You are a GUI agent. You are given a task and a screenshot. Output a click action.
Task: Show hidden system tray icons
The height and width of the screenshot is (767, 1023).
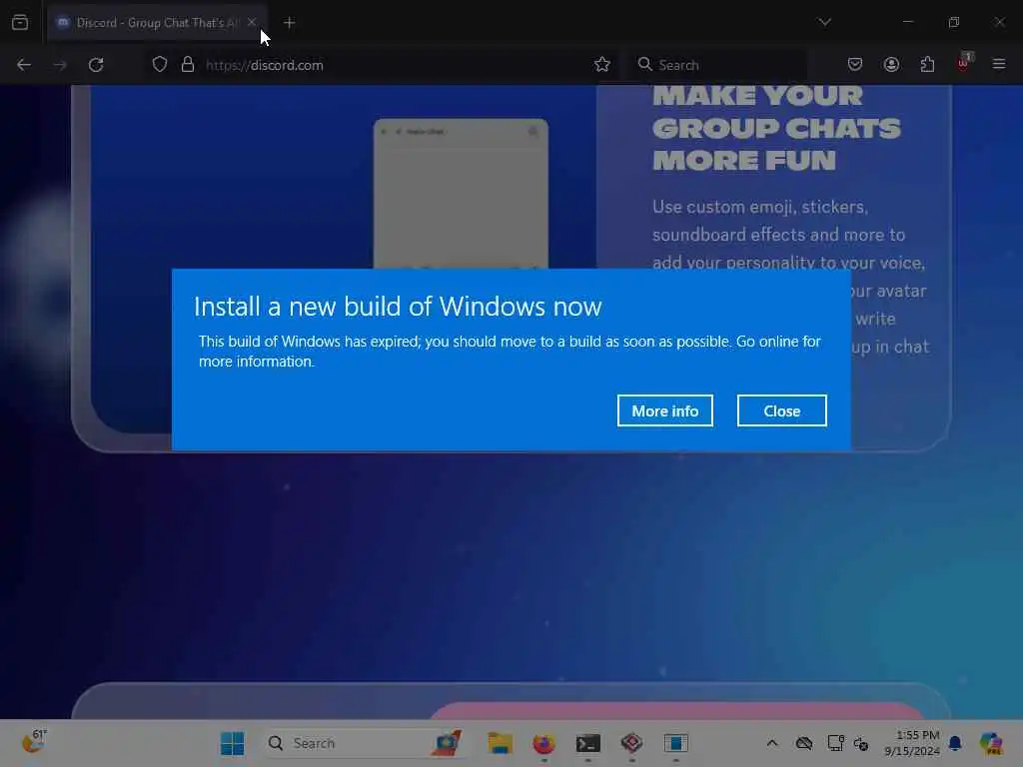click(x=772, y=743)
